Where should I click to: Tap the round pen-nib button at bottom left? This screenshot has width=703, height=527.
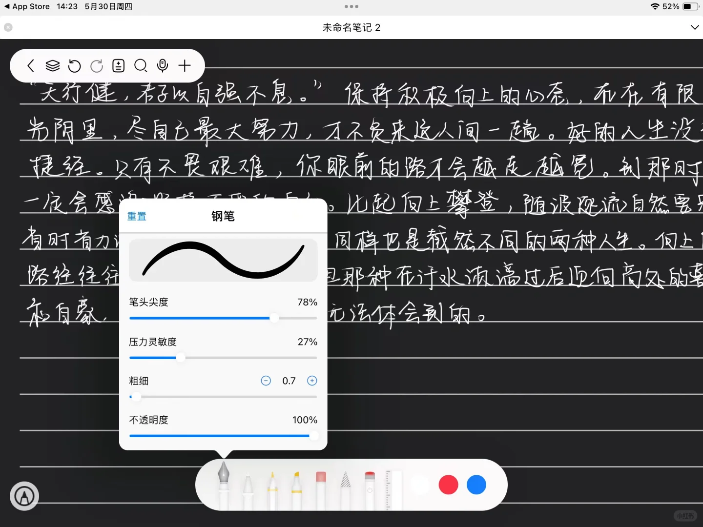(24, 496)
